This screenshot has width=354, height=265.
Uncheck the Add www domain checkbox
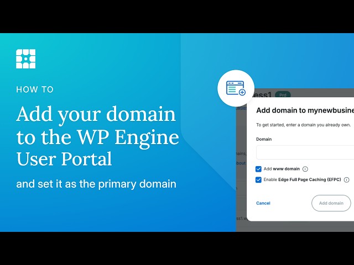pos(258,169)
